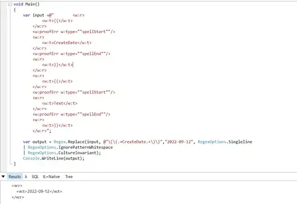
Task: Open the Tree tab
Action: [69, 177]
